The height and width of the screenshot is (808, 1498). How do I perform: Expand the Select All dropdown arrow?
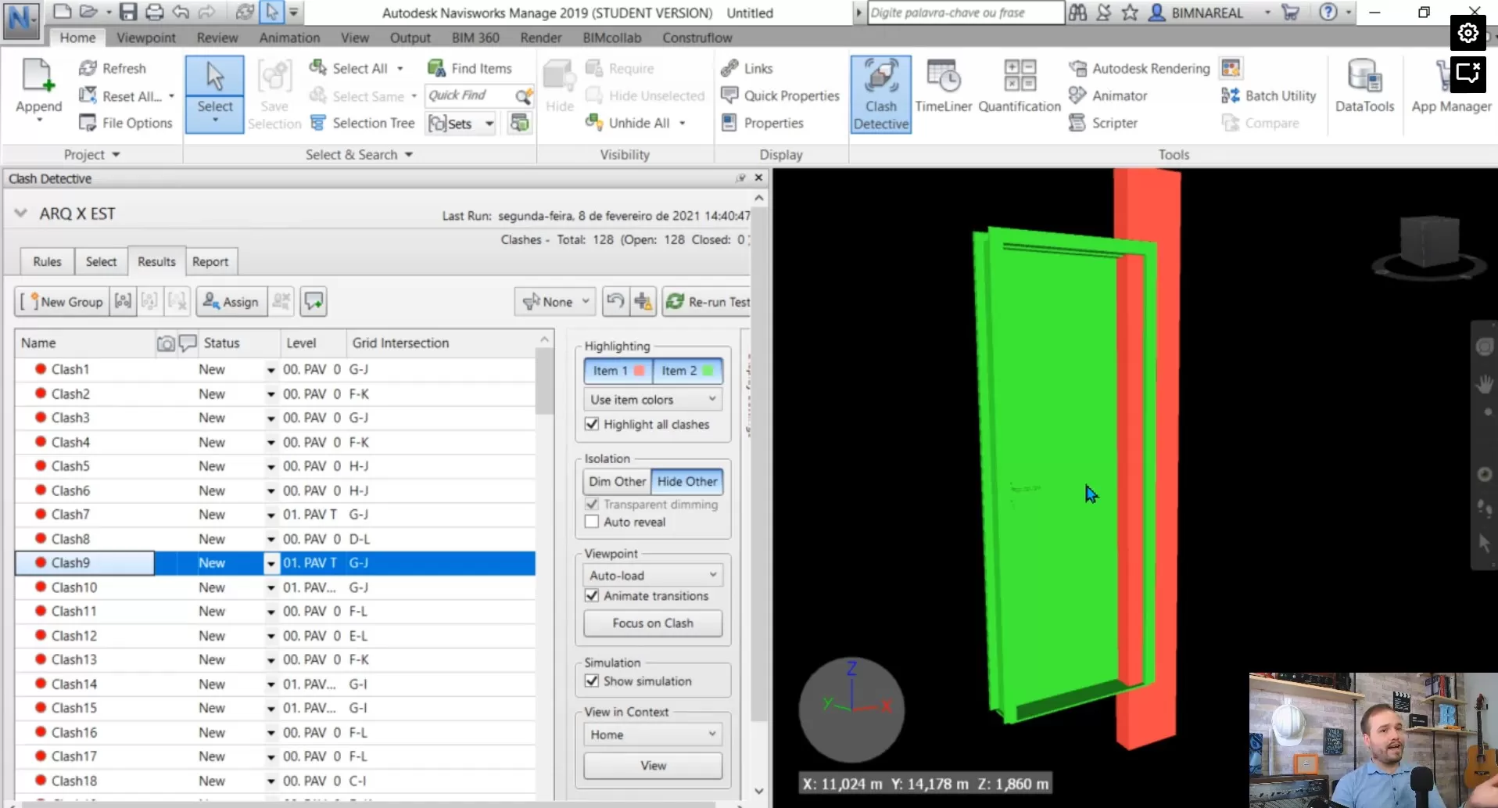400,68
